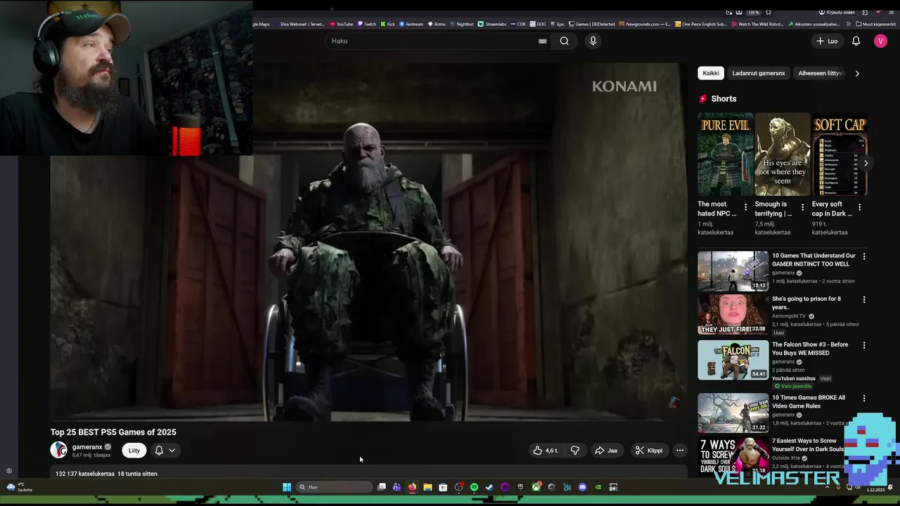Click the YouTube search magnifier button
This screenshot has height=506, width=900.
coord(564,41)
